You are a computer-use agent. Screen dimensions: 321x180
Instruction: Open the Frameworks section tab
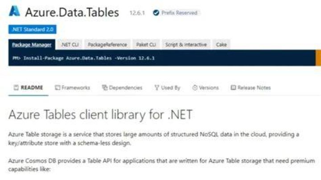click(73, 88)
